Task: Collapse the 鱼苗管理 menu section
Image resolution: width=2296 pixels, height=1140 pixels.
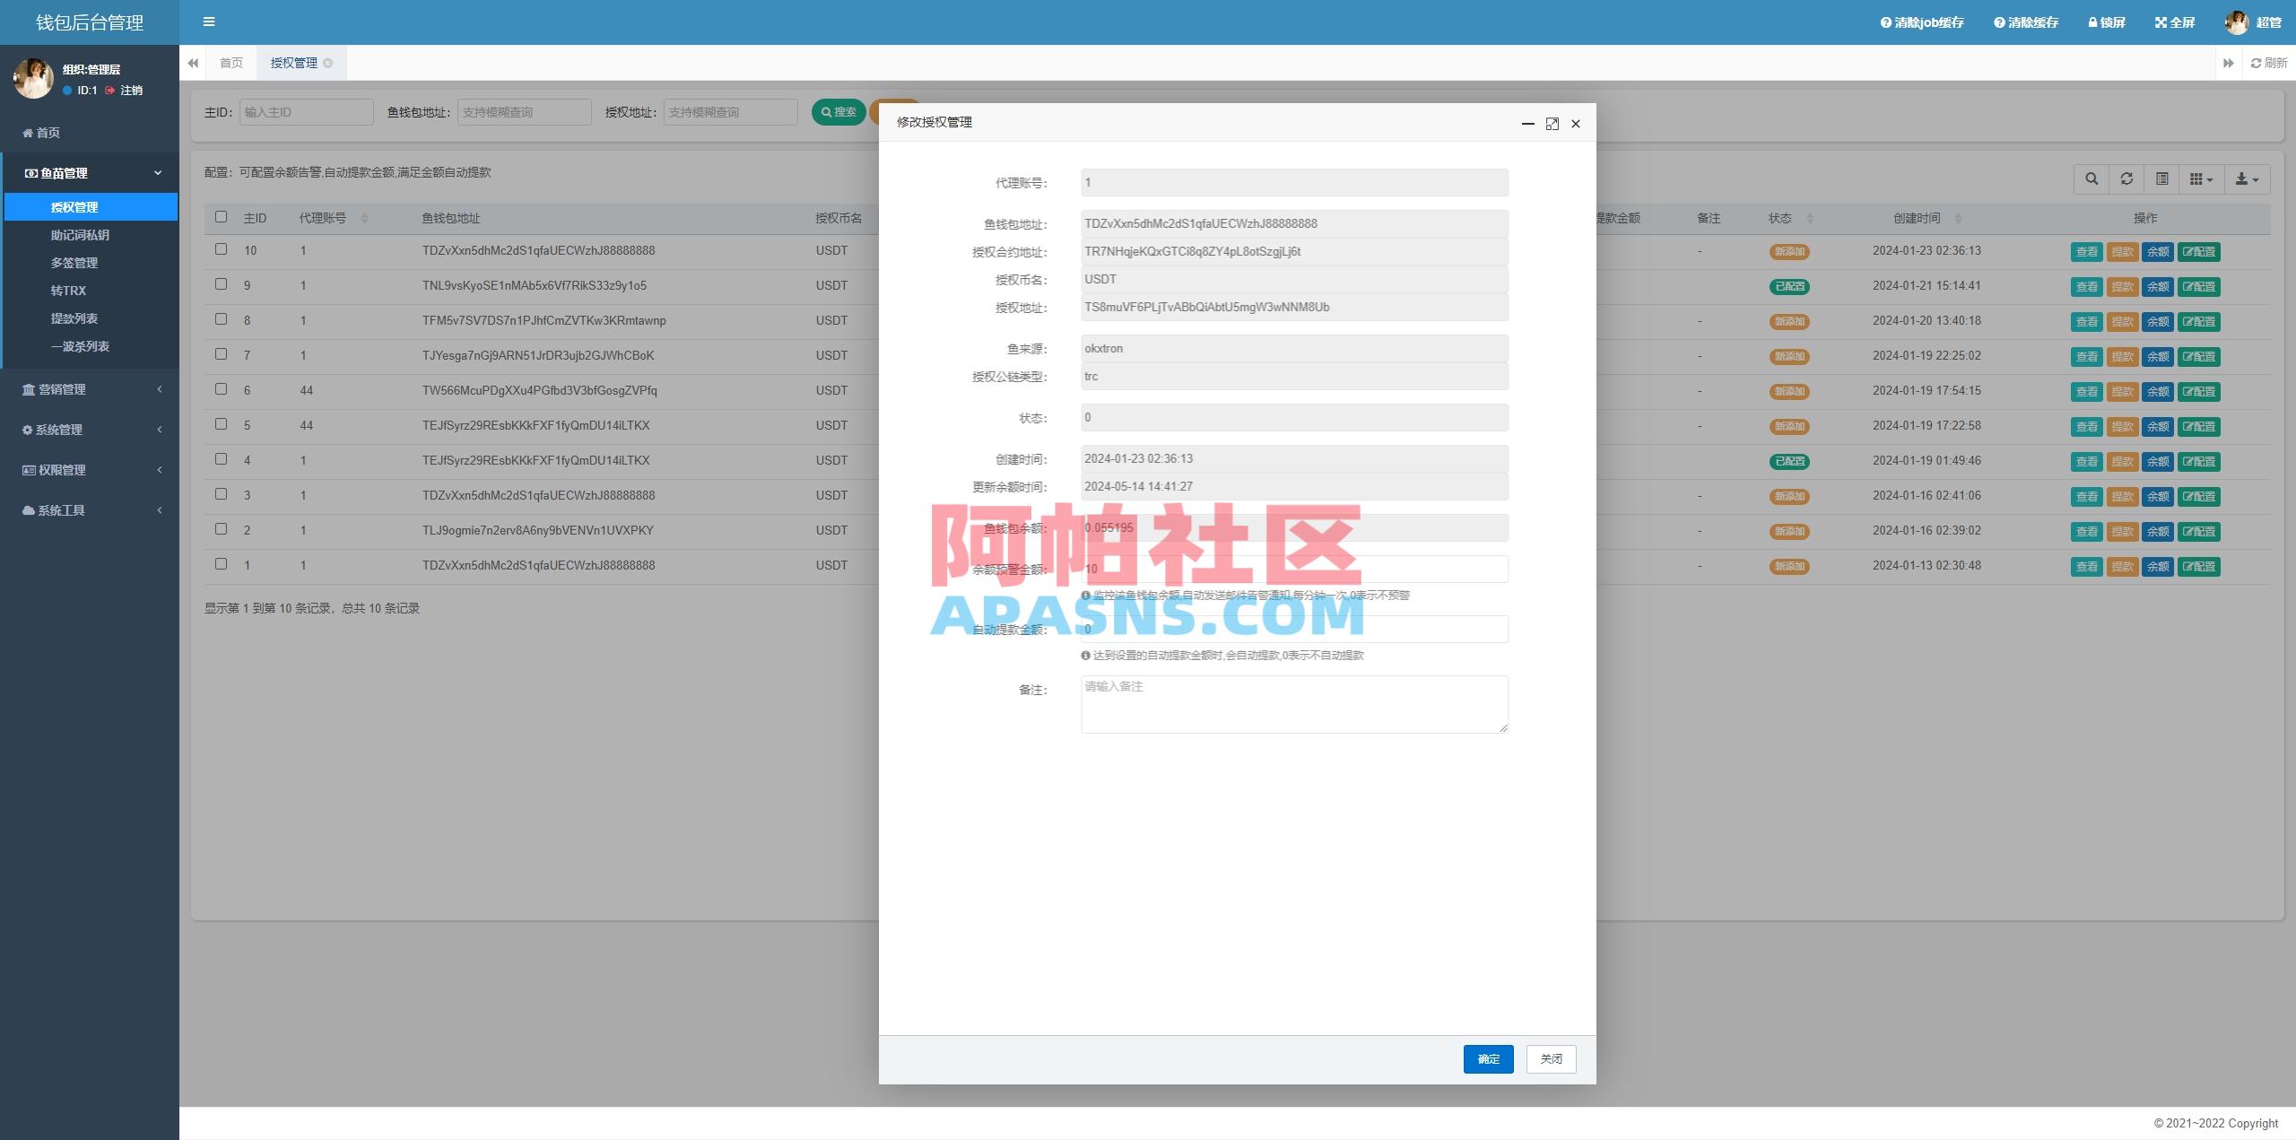Action: coord(90,172)
